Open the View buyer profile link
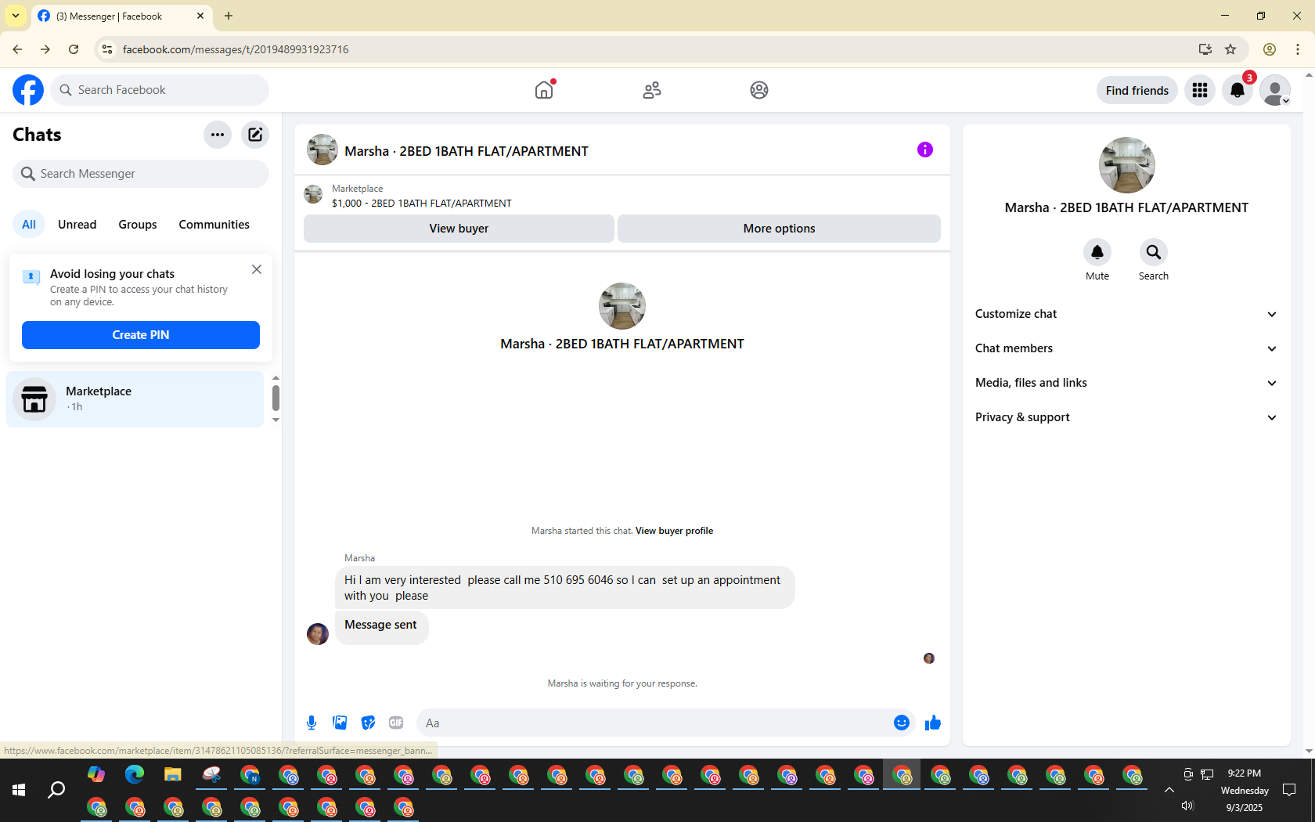The image size is (1315, 822). (x=674, y=531)
